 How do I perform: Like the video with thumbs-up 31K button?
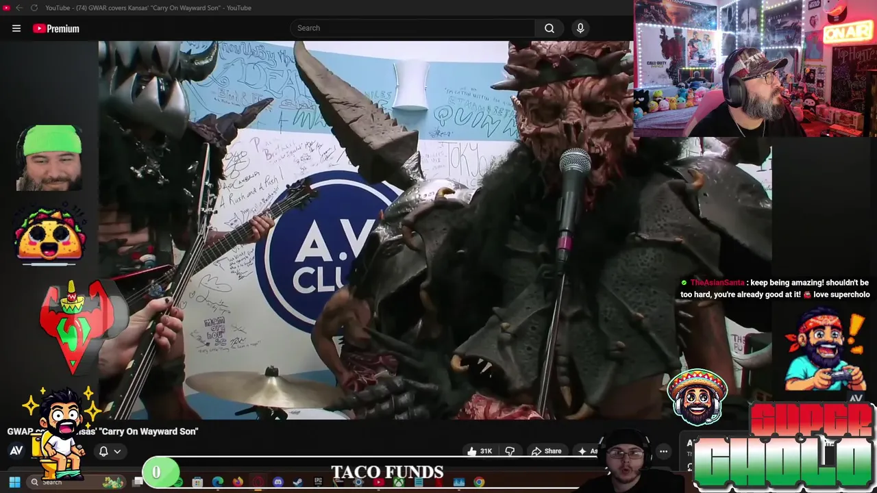coord(480,451)
